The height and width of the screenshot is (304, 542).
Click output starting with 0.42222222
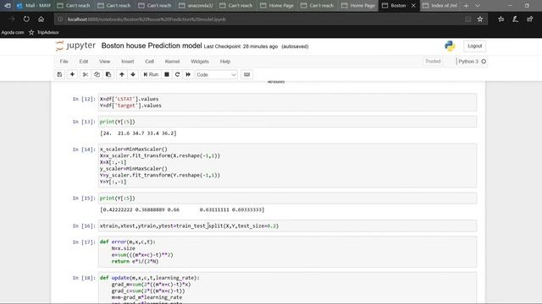tap(182, 209)
